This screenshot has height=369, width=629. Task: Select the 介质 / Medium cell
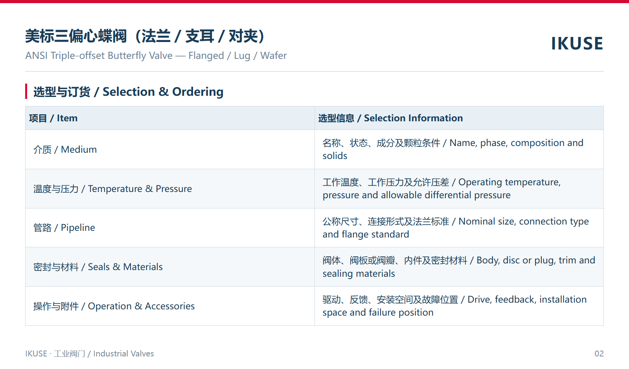(170, 150)
